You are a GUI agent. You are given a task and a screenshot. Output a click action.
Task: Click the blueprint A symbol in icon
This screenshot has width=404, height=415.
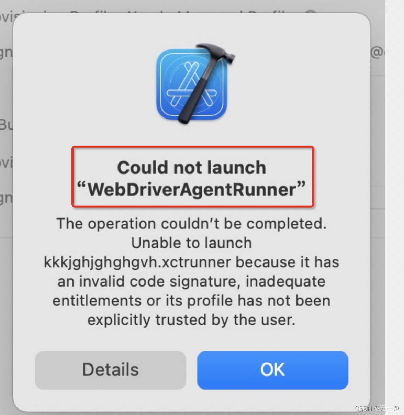pos(189,86)
